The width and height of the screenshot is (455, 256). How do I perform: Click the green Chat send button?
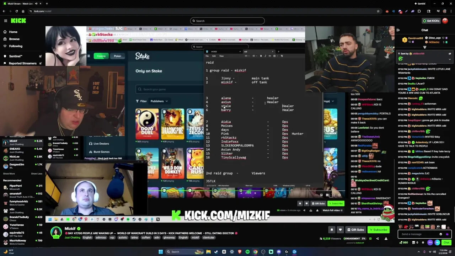tap(446, 243)
